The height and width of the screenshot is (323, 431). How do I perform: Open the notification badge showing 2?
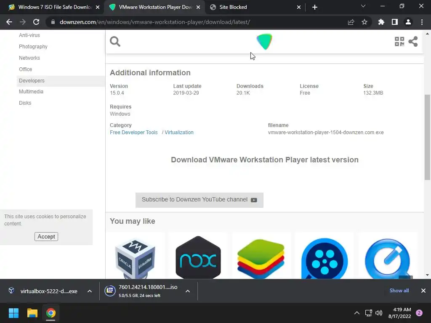point(419,313)
